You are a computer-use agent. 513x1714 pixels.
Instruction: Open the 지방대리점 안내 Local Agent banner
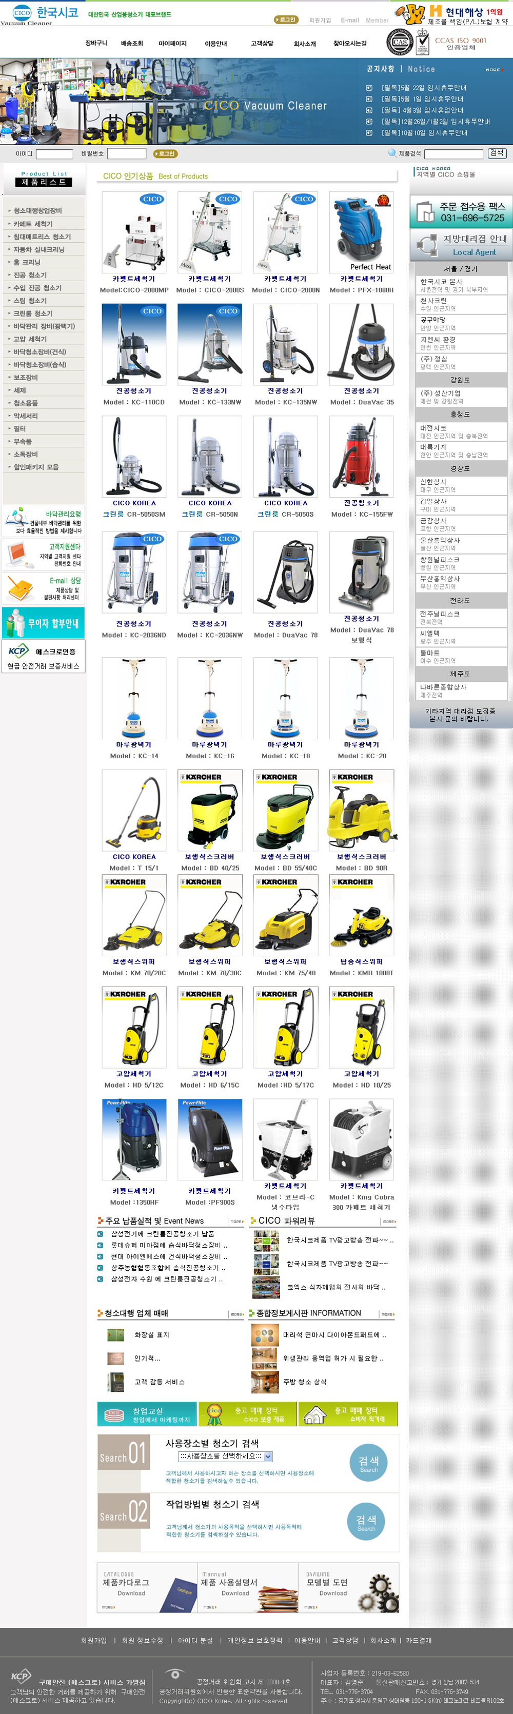(x=461, y=244)
